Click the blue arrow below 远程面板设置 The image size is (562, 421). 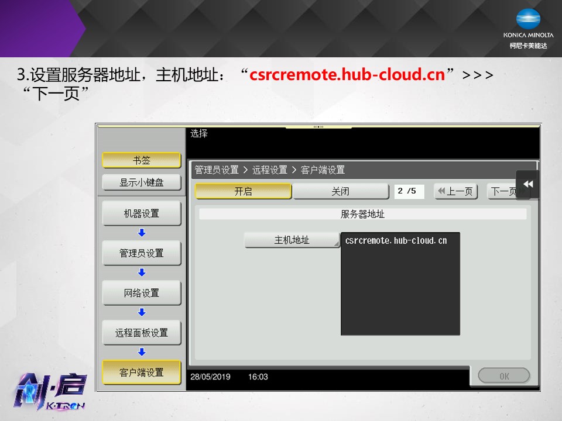(142, 352)
